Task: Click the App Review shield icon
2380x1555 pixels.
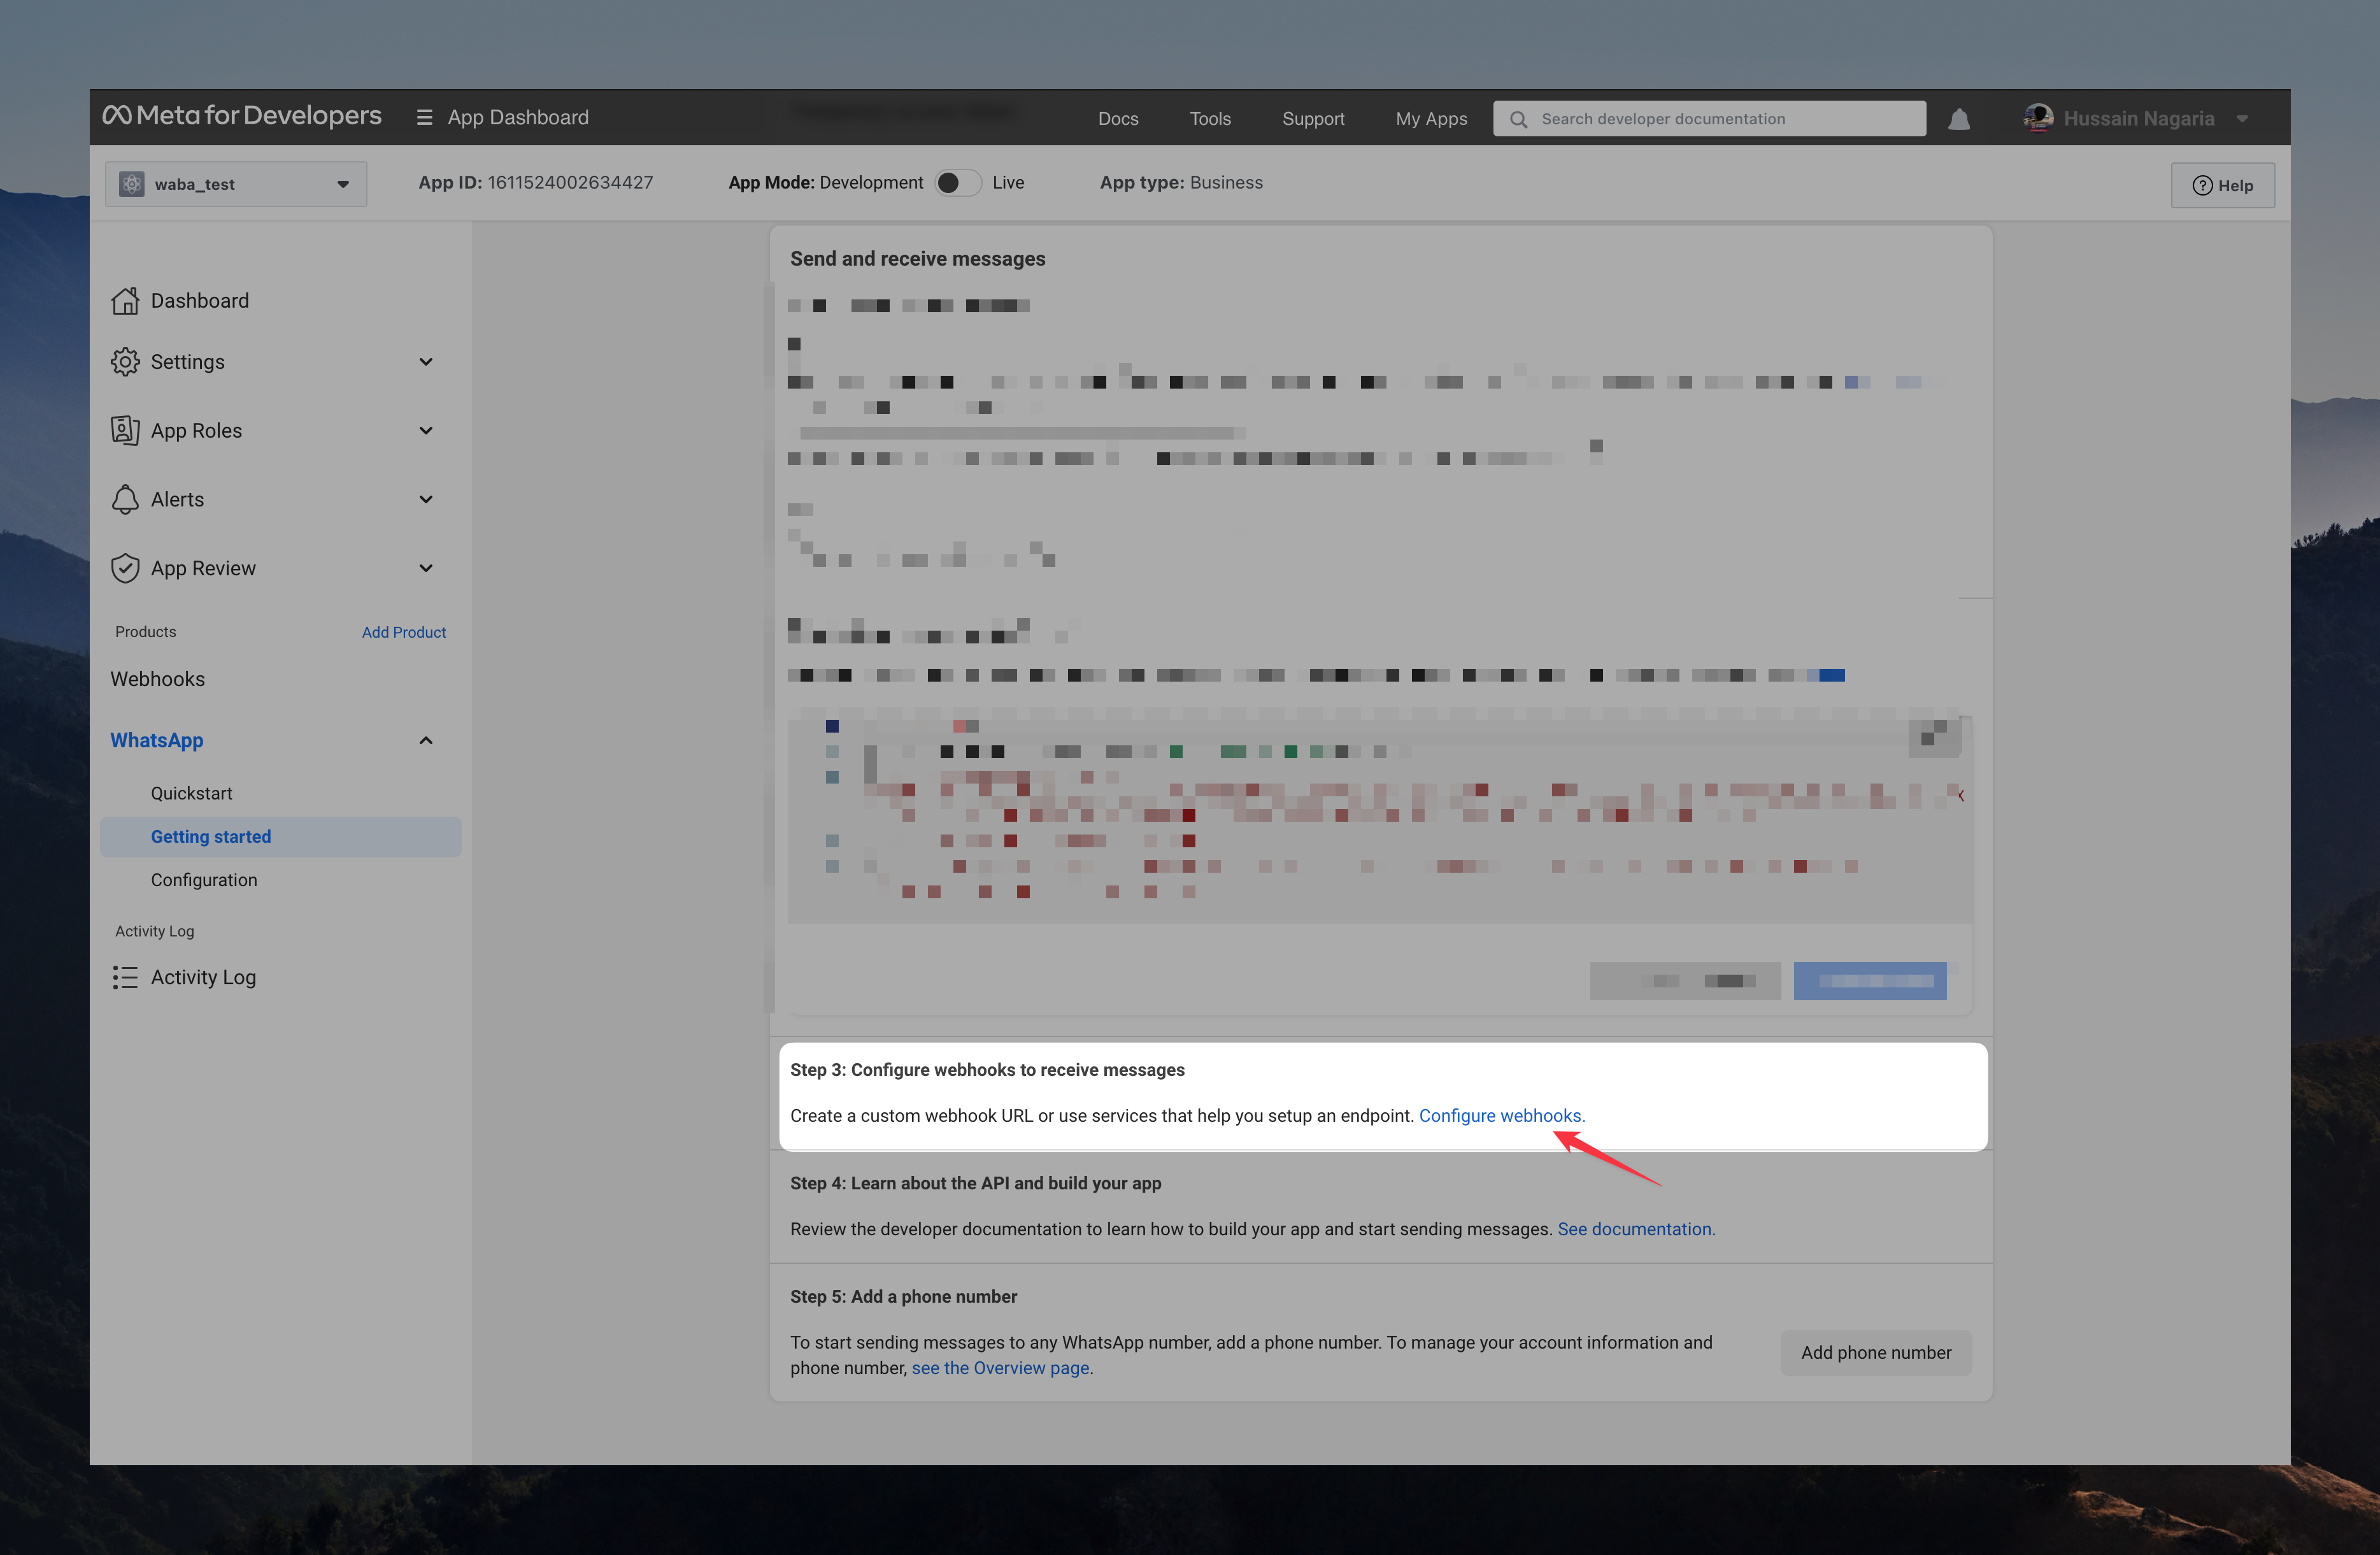Action: pos(125,568)
